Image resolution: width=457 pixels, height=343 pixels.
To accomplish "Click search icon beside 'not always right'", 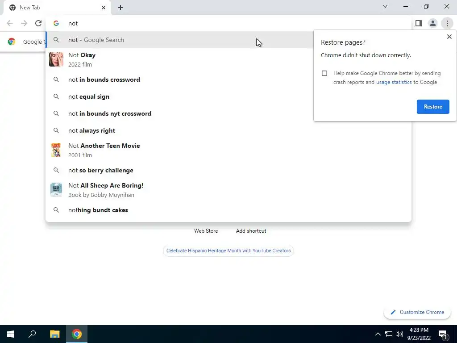I will pyautogui.click(x=56, y=130).
